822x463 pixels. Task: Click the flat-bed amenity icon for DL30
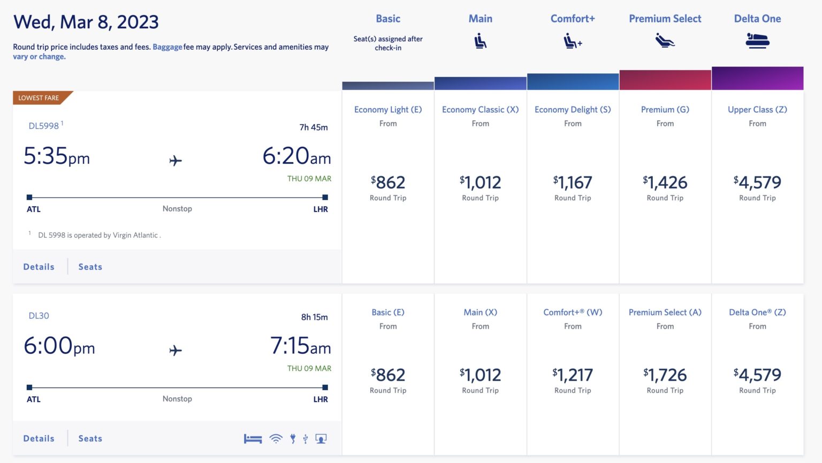coord(252,438)
